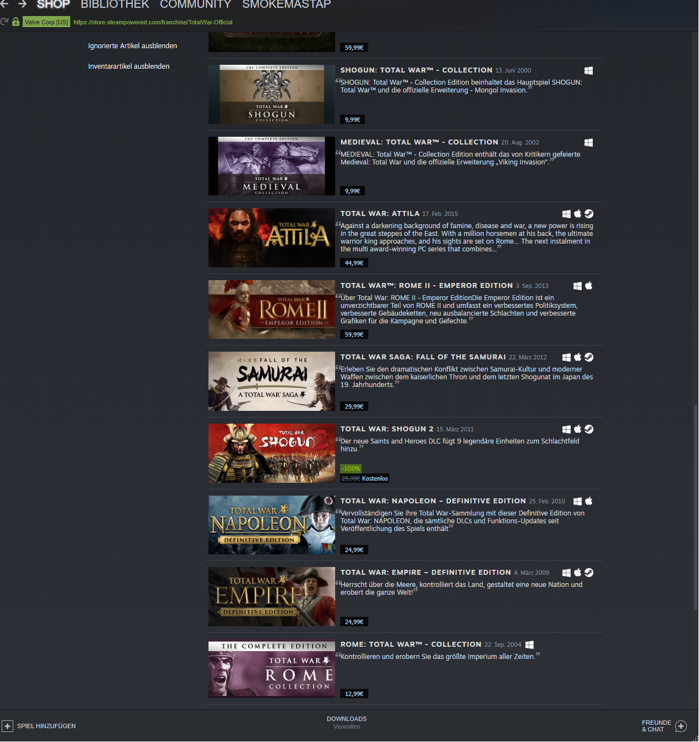
Task: Click the Valve Corp [US] certificate label
Action: (x=46, y=22)
